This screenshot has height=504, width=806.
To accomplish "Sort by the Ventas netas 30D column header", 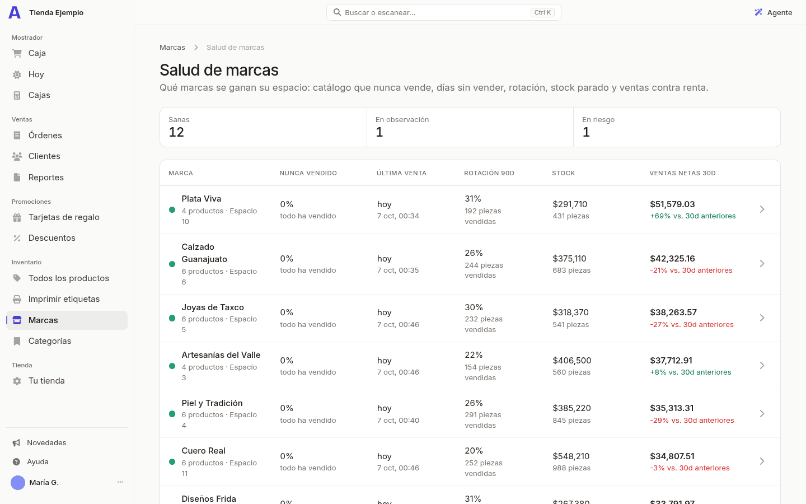I will (x=682, y=174).
